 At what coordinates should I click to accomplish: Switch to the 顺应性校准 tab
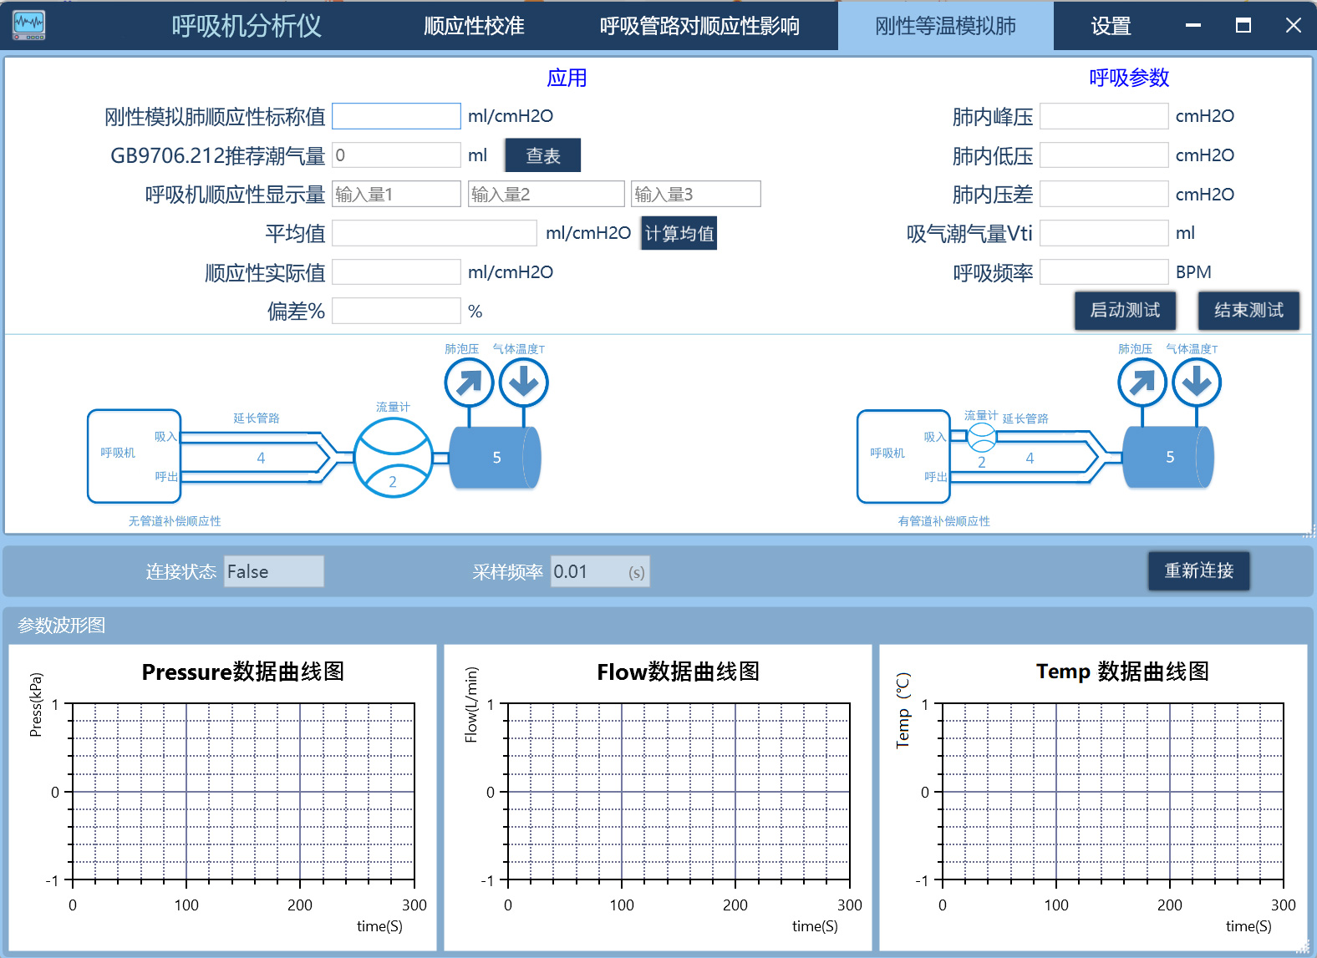[x=474, y=26]
